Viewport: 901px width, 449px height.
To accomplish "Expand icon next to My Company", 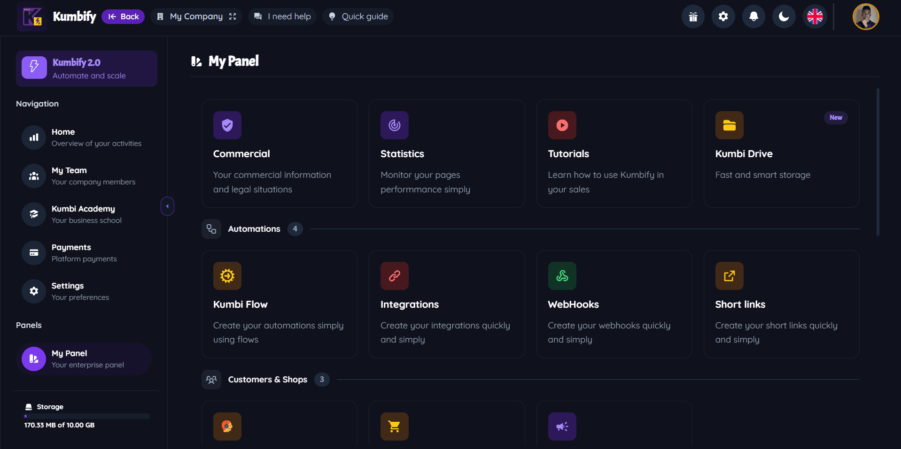I will click(x=233, y=16).
